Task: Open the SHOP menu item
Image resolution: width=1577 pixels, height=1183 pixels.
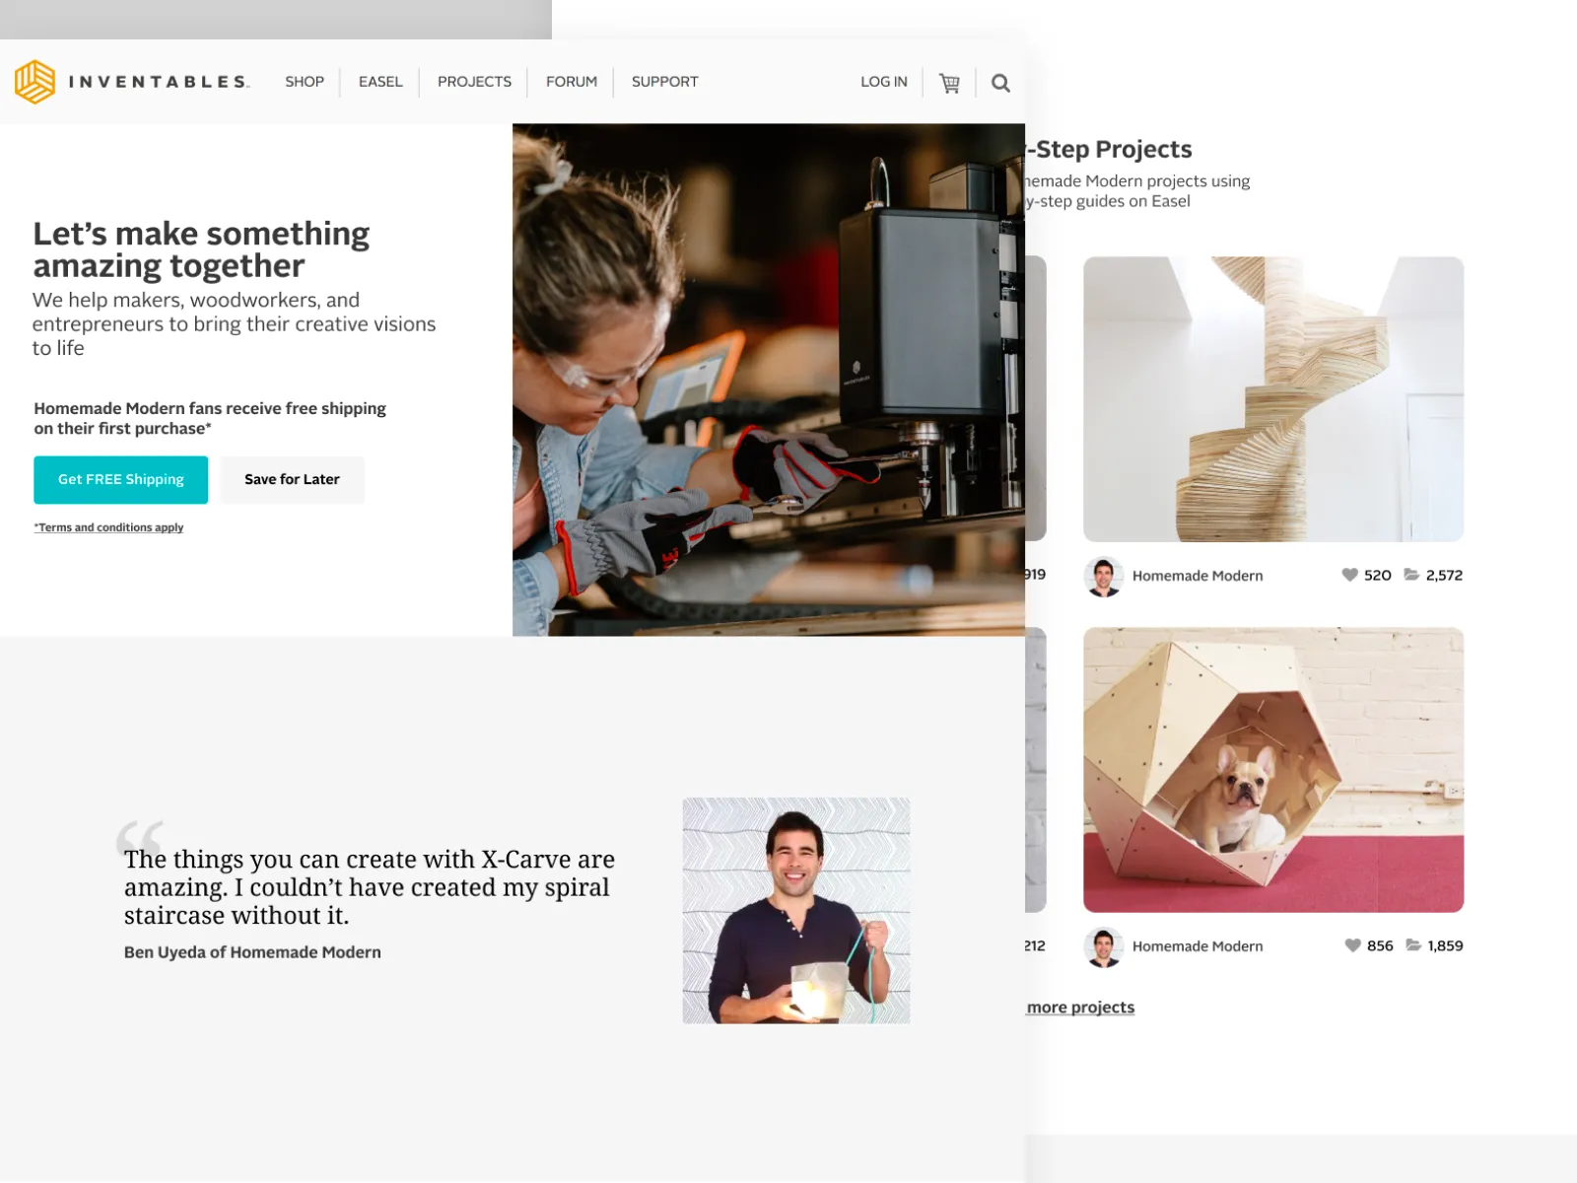Action: [304, 82]
